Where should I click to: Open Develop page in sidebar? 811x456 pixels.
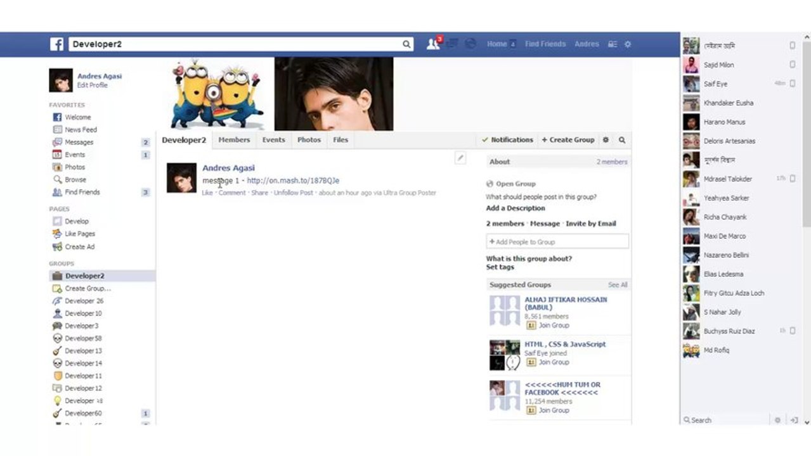(x=76, y=221)
